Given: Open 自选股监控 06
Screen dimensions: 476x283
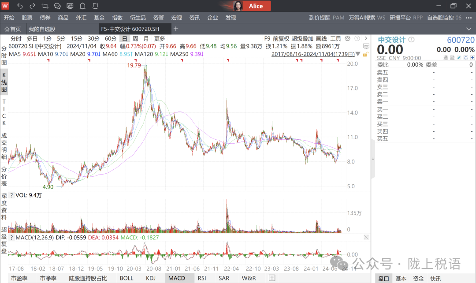Looking at the screenshot, I should (x=444, y=18).
